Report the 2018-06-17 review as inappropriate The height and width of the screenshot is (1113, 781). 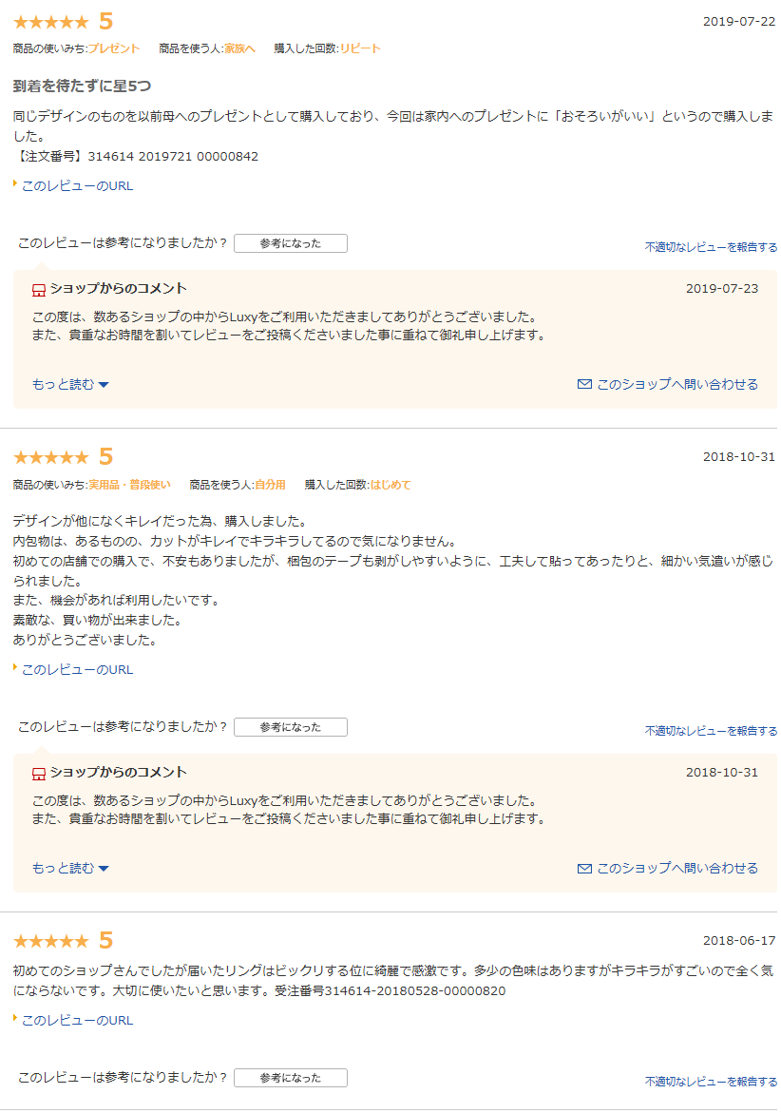tap(711, 1081)
